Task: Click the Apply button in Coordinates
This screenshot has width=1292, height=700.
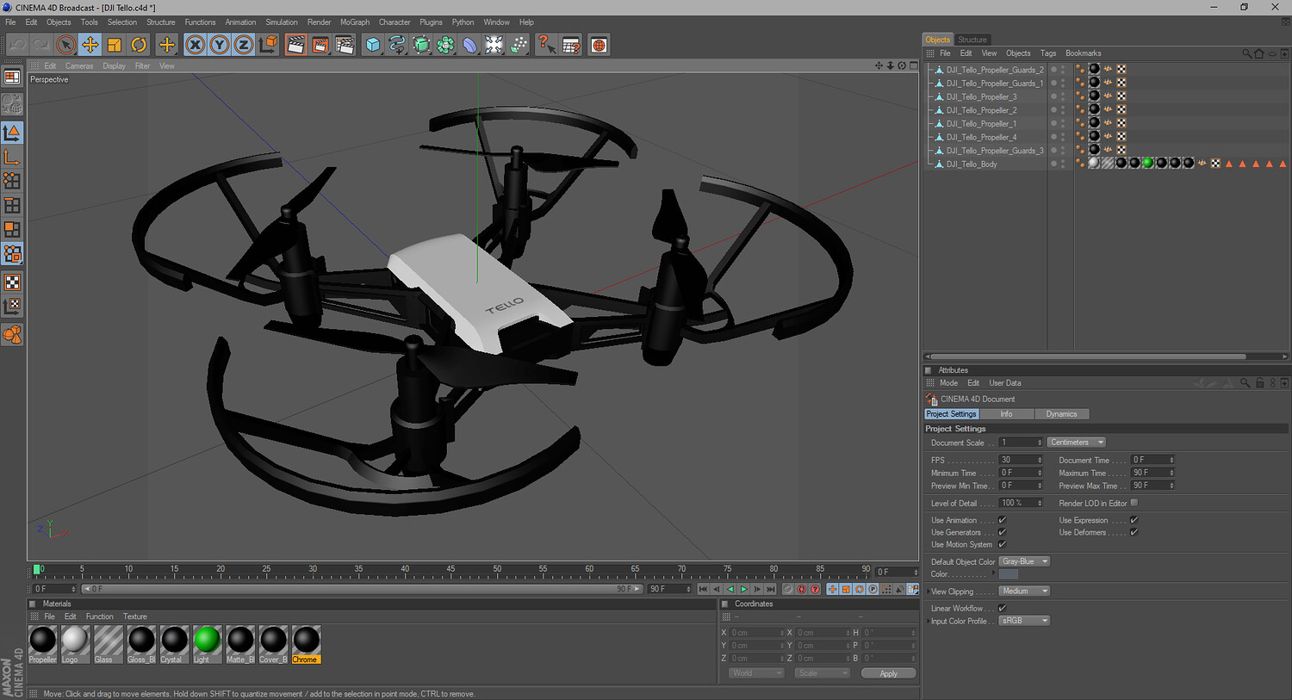Action: [x=889, y=673]
